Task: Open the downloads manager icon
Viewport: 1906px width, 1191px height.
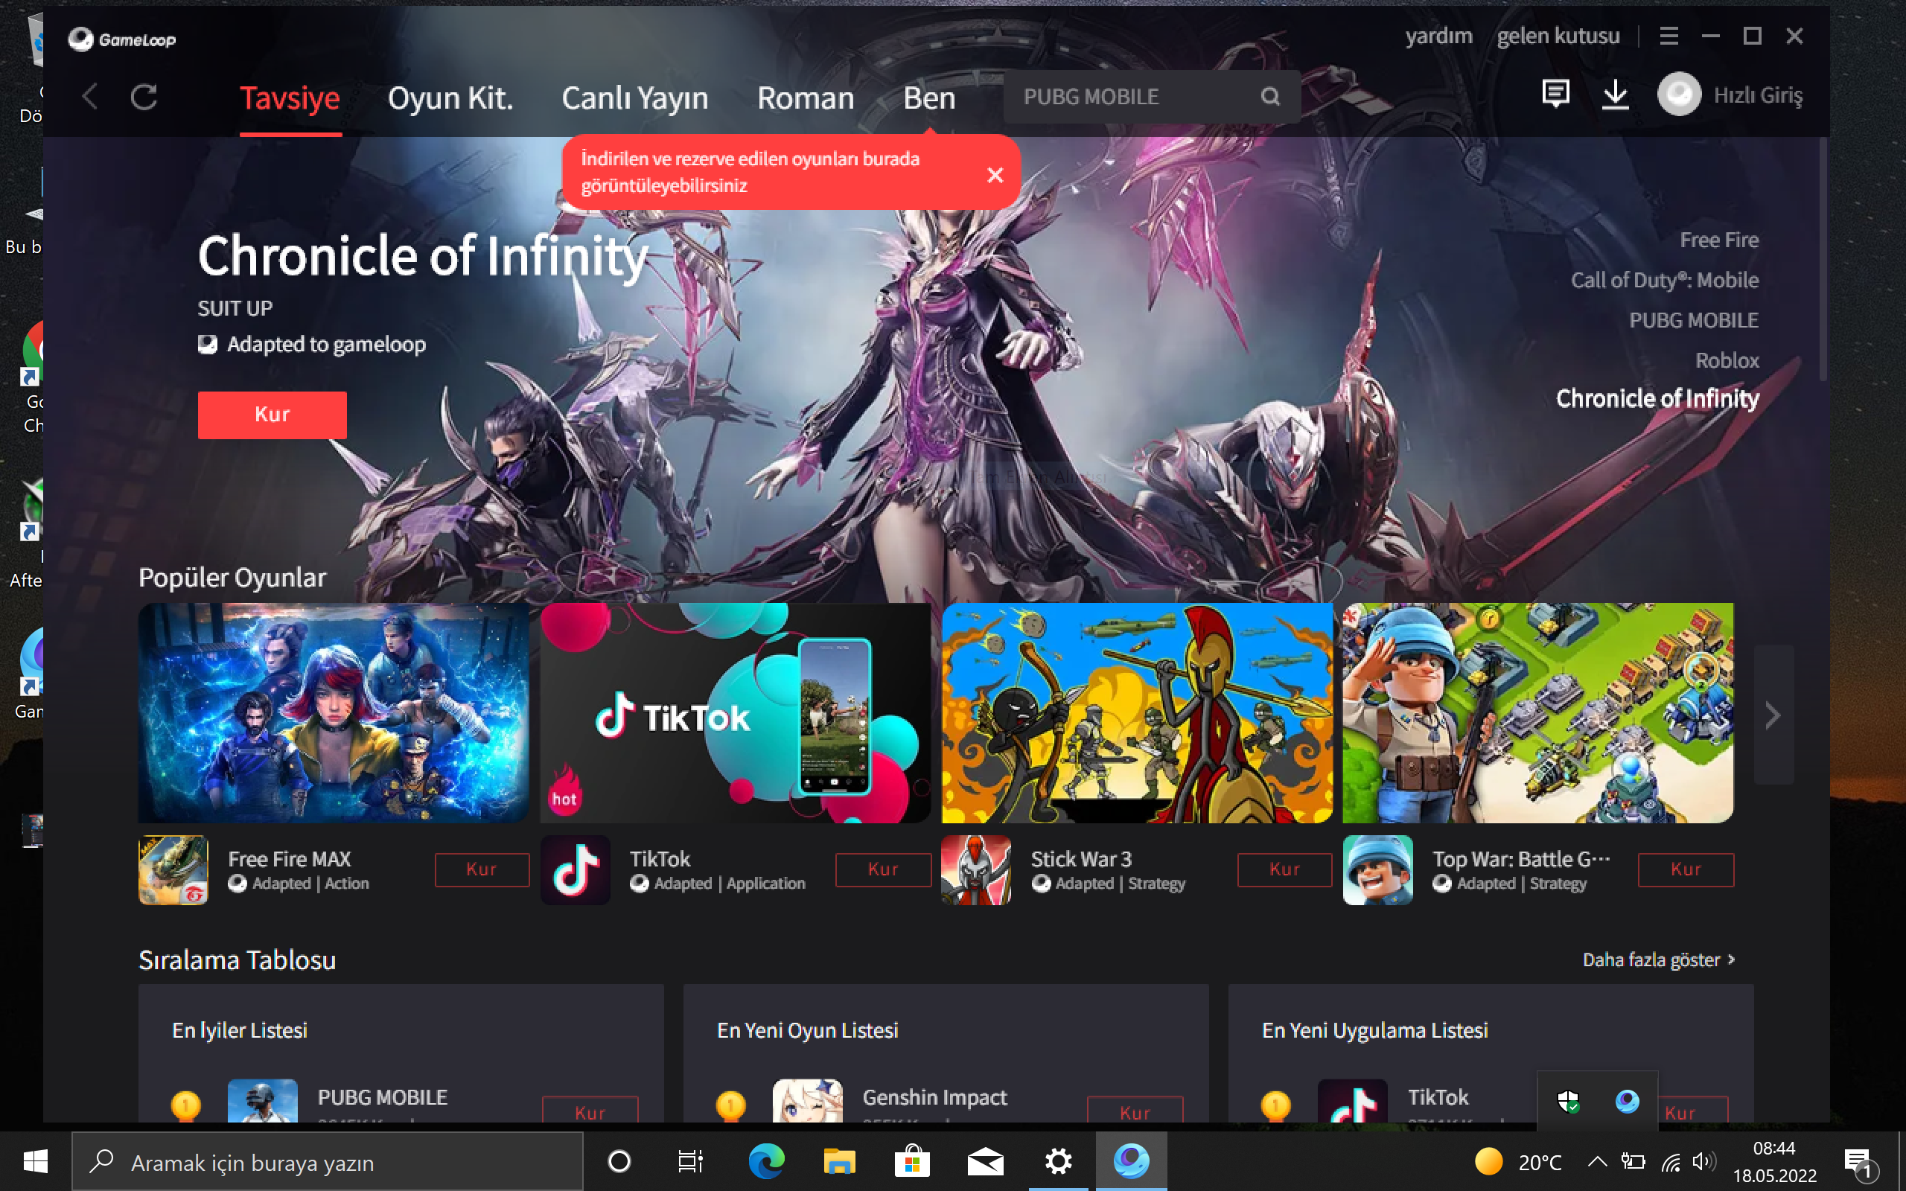Action: 1615,95
